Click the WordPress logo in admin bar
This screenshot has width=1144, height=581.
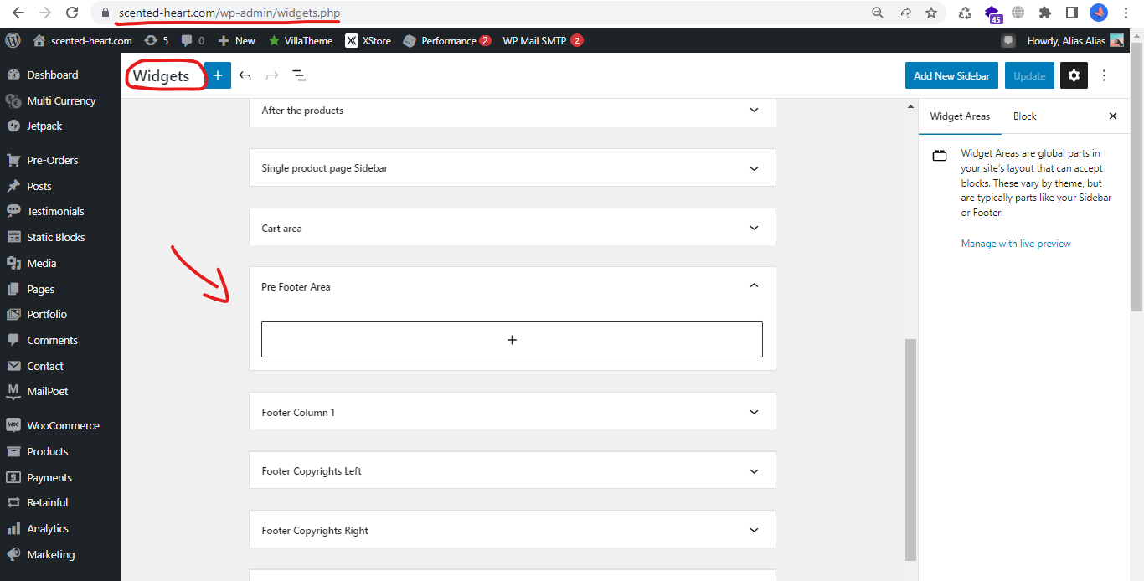point(13,40)
